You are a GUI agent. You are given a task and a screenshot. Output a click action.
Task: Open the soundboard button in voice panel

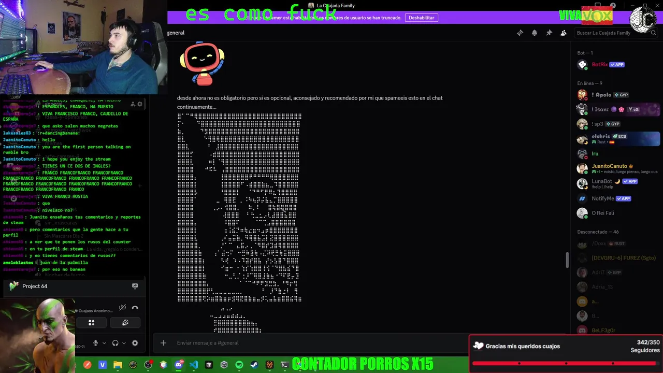coord(125,323)
